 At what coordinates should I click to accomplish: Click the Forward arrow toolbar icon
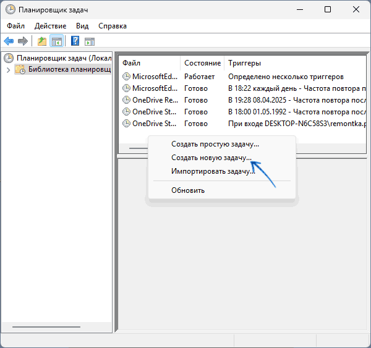coord(23,41)
